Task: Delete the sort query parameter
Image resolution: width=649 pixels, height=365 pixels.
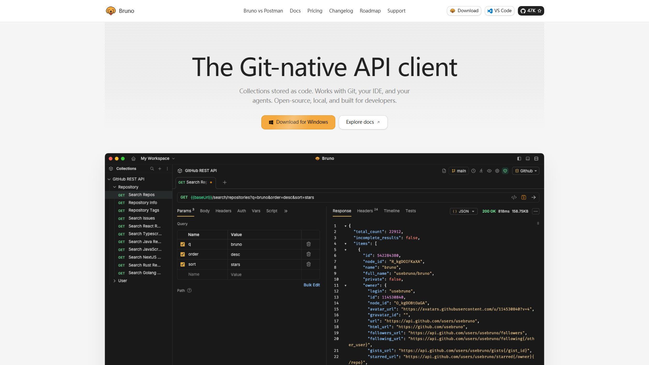Action: pyautogui.click(x=309, y=264)
